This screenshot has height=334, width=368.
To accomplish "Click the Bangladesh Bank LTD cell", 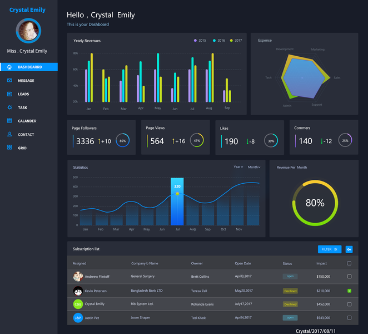I will point(147,291).
